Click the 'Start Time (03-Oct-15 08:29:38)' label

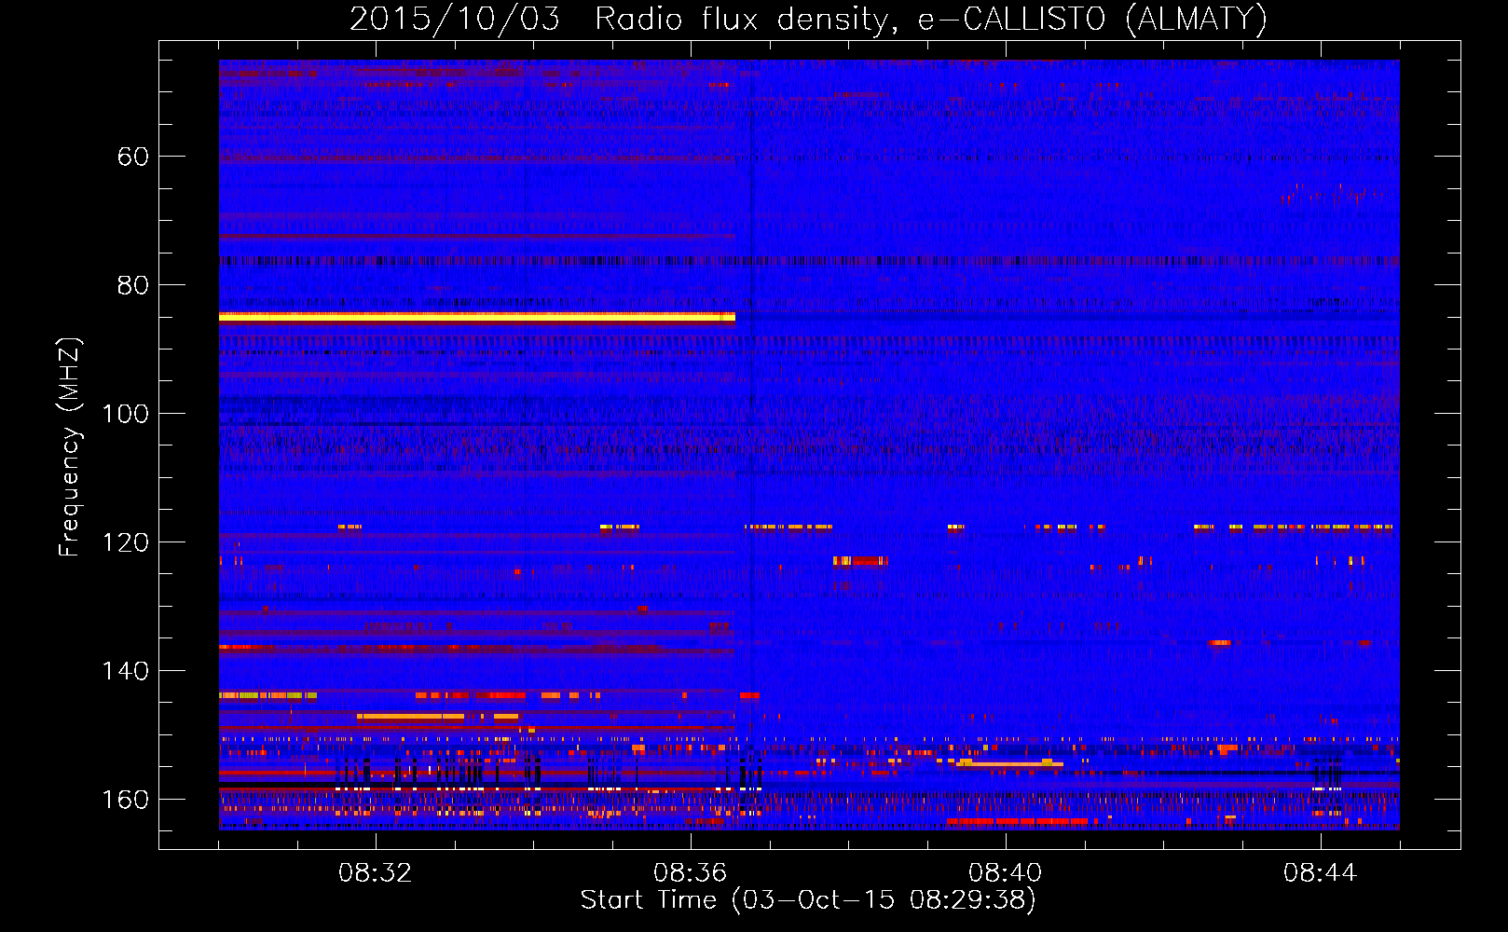808,900
